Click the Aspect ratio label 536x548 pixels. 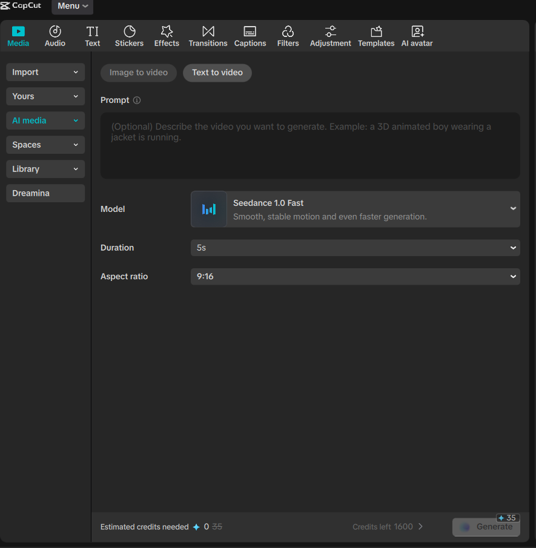(x=124, y=277)
